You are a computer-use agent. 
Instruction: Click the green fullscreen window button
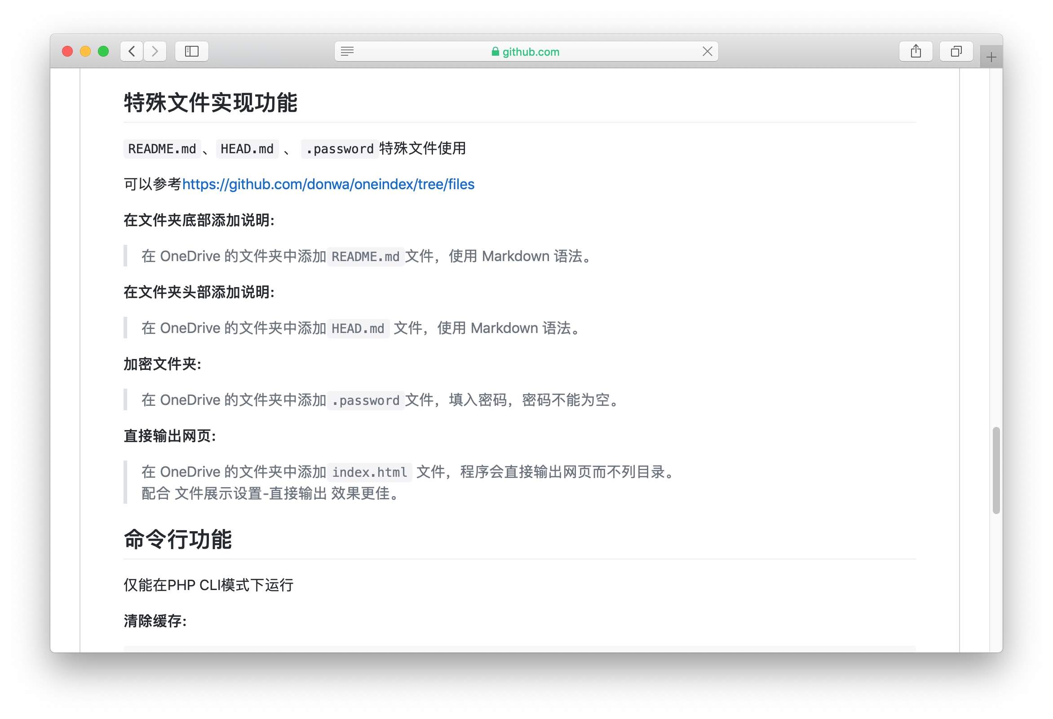[103, 51]
